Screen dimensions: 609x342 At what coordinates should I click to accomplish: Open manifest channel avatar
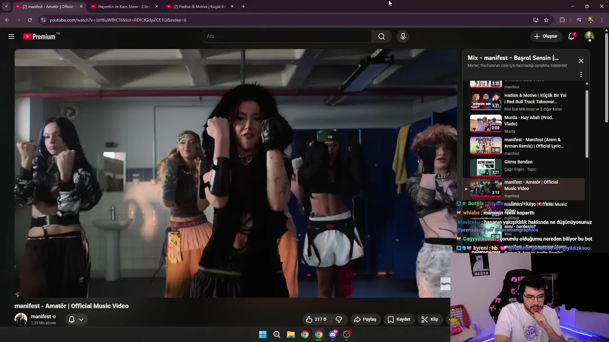point(21,319)
